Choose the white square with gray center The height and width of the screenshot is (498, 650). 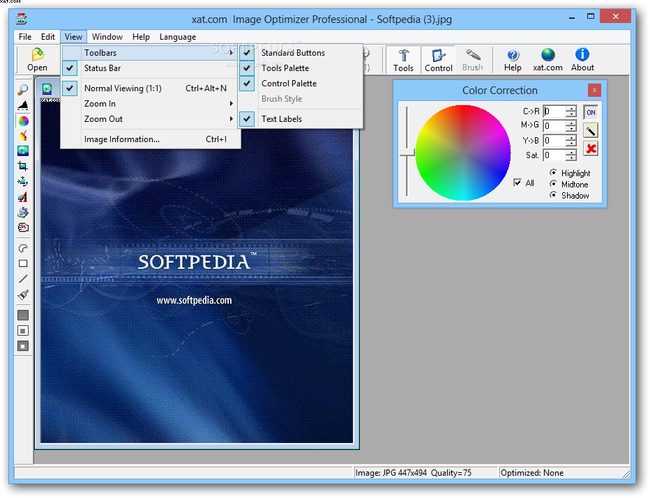(x=23, y=331)
